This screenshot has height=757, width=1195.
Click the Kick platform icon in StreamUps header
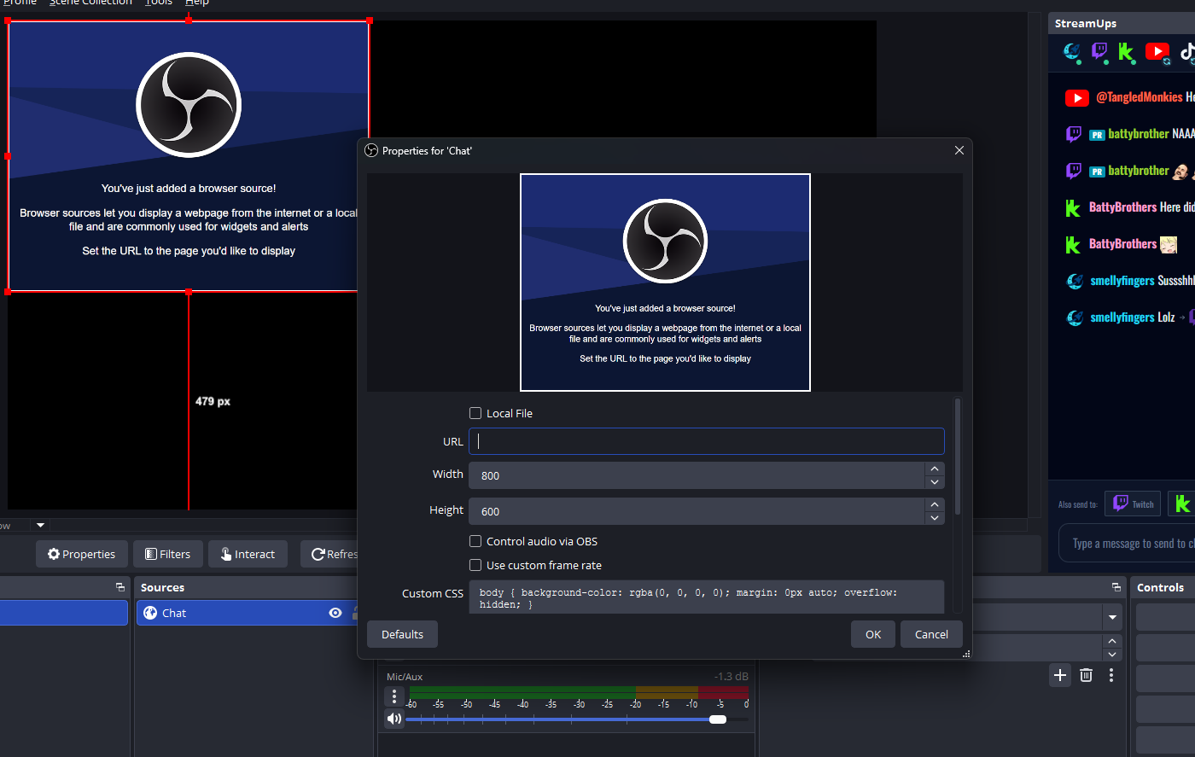point(1127,53)
